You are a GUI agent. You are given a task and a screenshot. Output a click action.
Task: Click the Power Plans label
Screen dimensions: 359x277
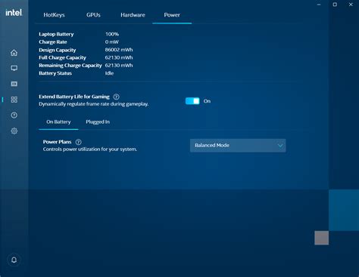click(58, 142)
